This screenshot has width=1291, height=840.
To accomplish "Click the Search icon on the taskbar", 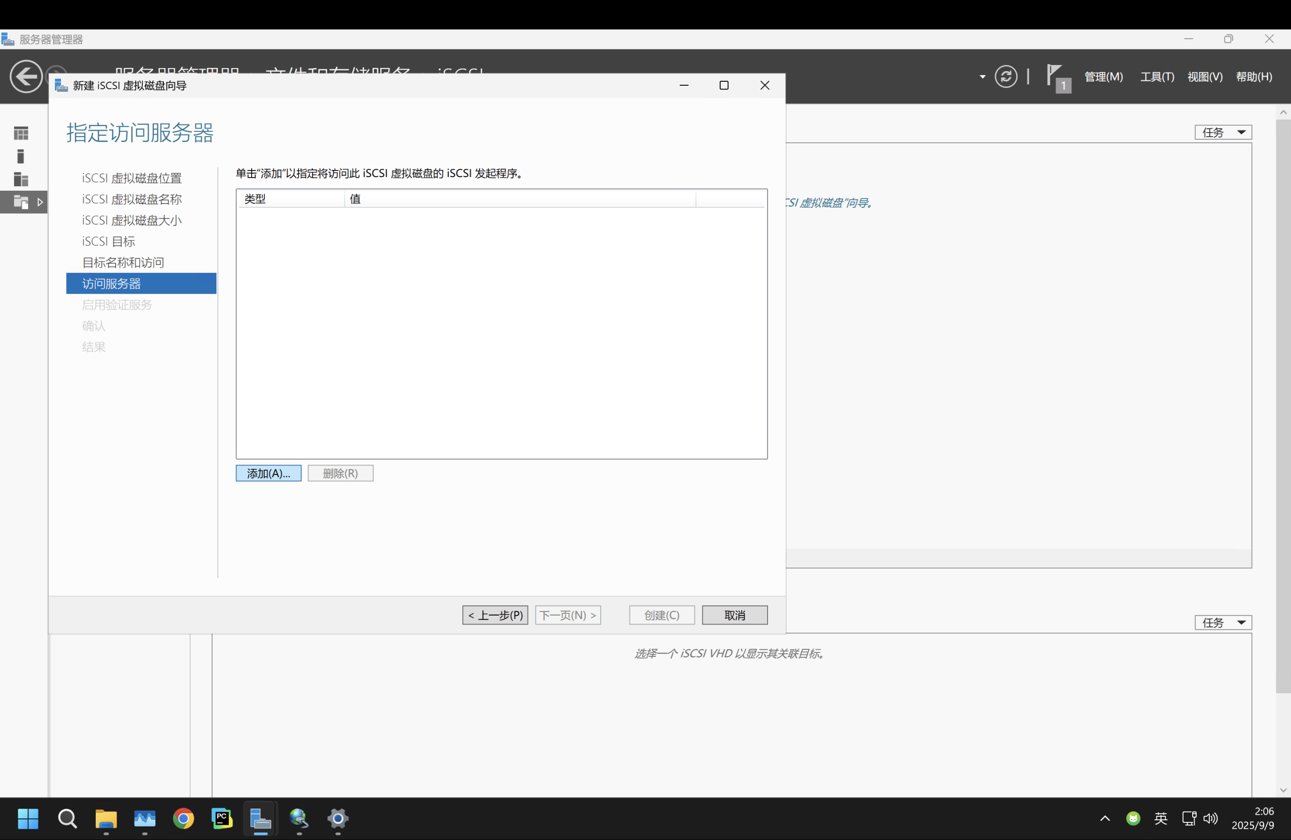I will pos(67,818).
